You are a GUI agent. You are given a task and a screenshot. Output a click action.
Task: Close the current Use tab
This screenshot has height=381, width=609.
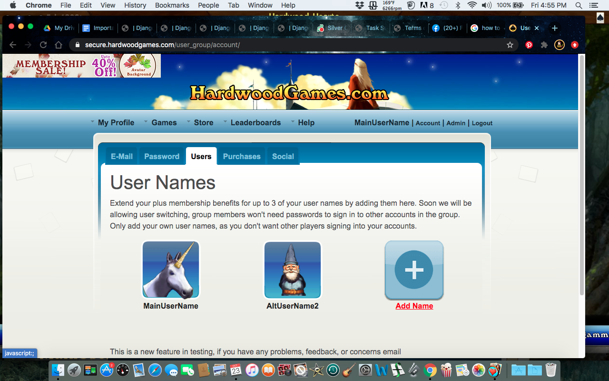click(537, 28)
